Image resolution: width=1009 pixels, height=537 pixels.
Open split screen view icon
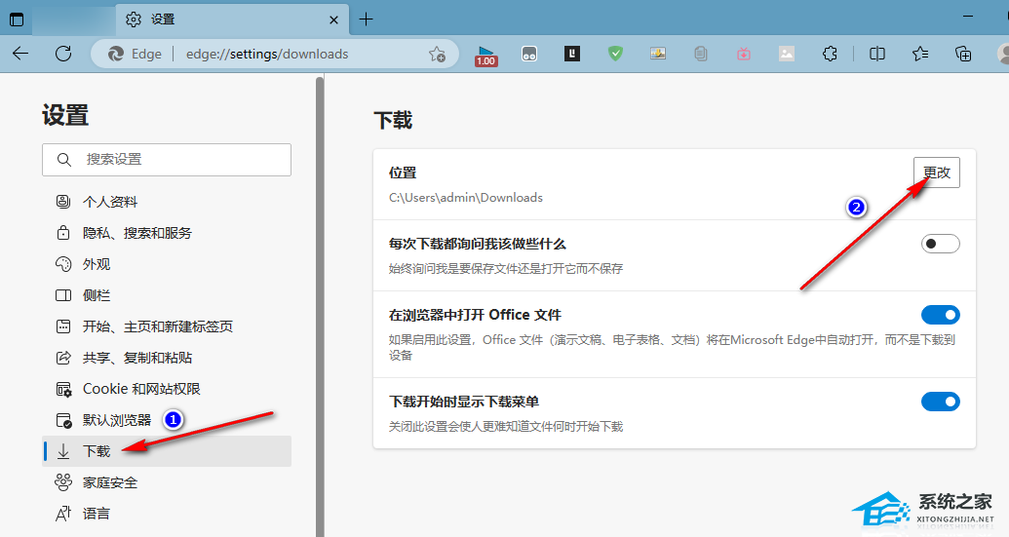877,54
